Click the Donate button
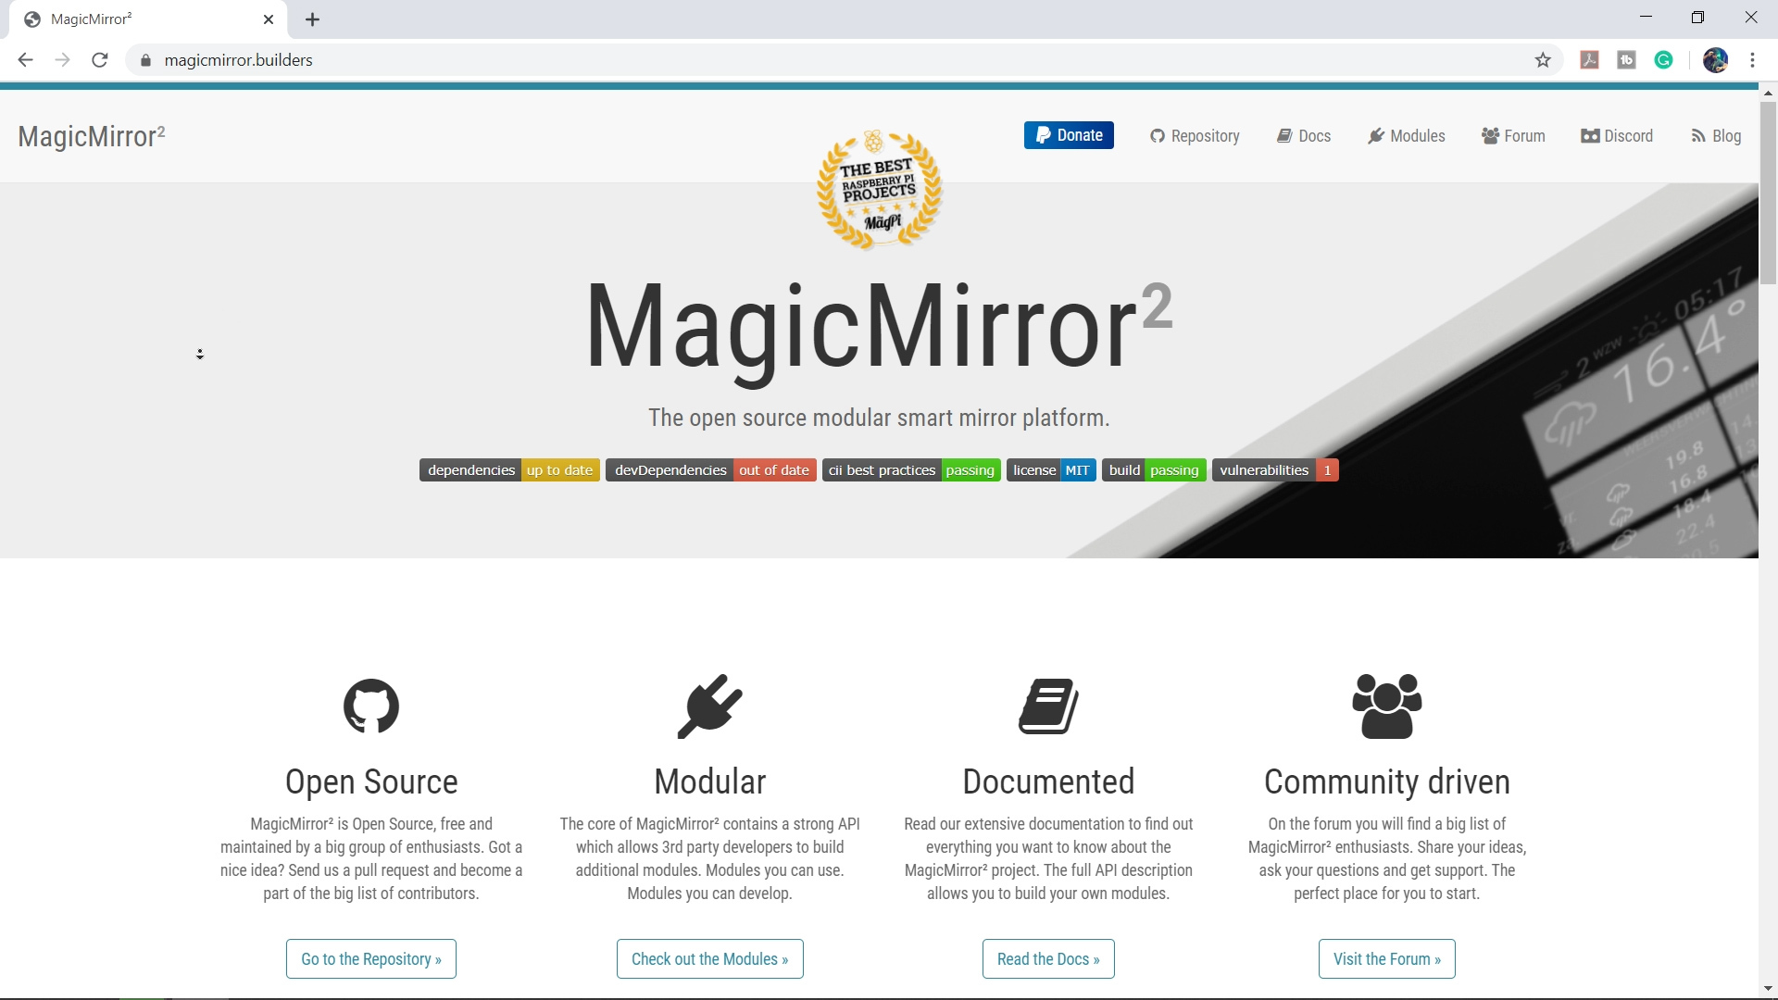 point(1069,135)
